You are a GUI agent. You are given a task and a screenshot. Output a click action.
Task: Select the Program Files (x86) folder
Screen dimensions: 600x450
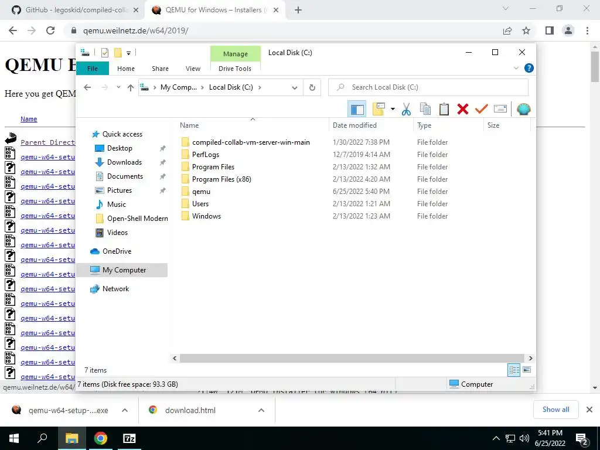pos(221,179)
